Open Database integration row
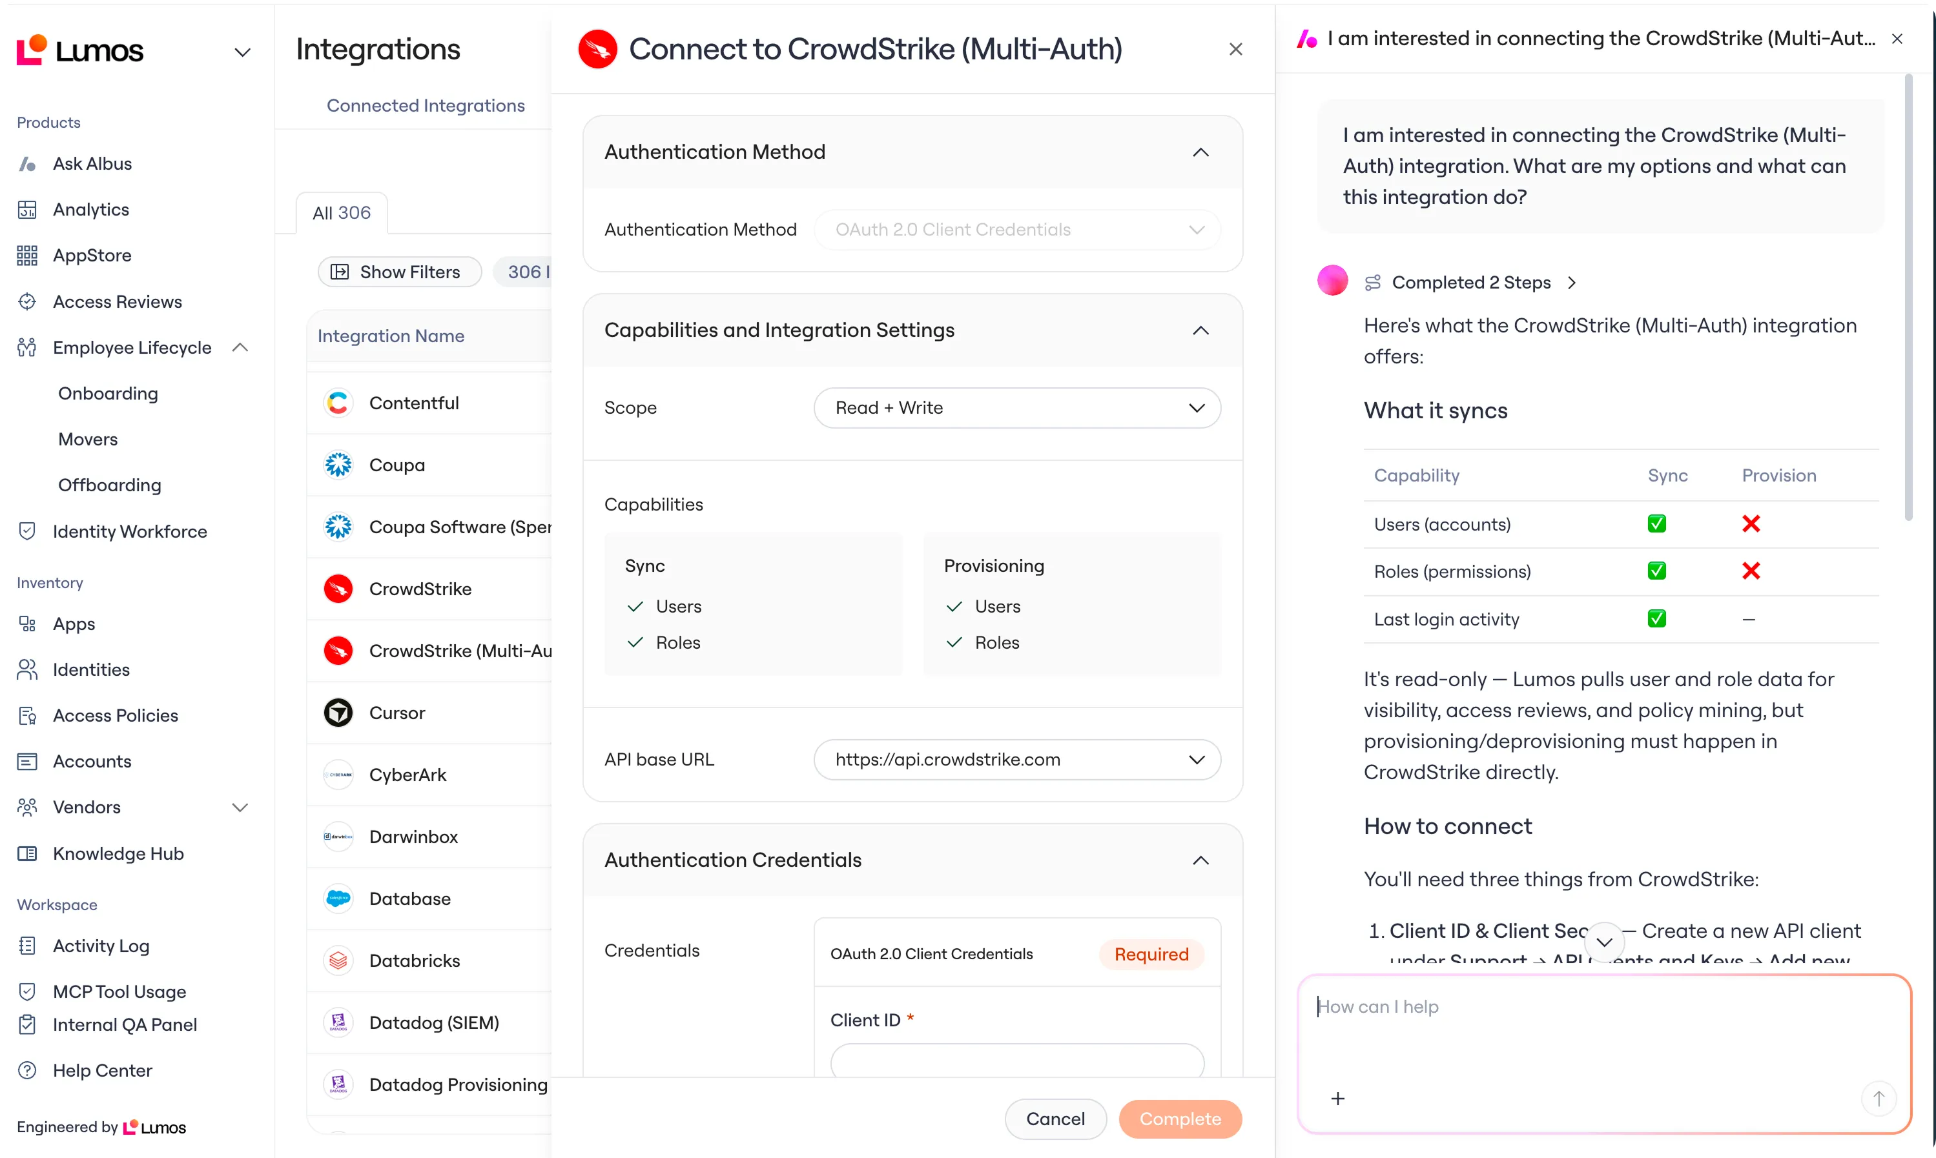 click(x=429, y=898)
